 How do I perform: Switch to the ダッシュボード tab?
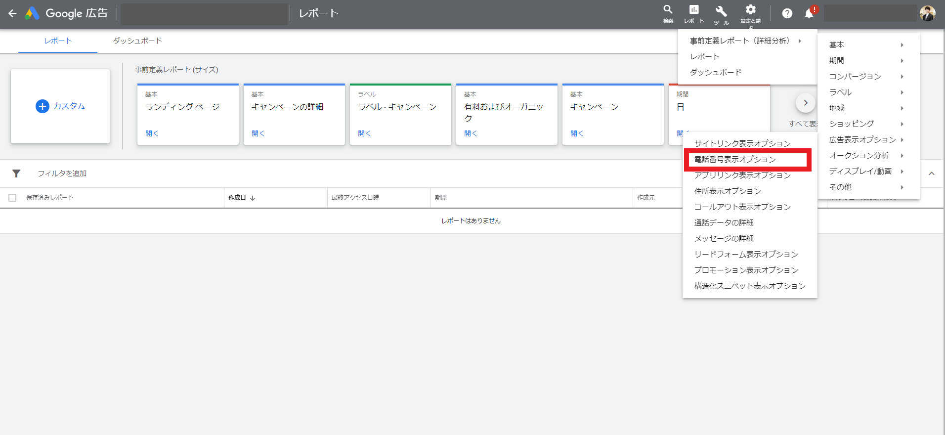(x=137, y=41)
